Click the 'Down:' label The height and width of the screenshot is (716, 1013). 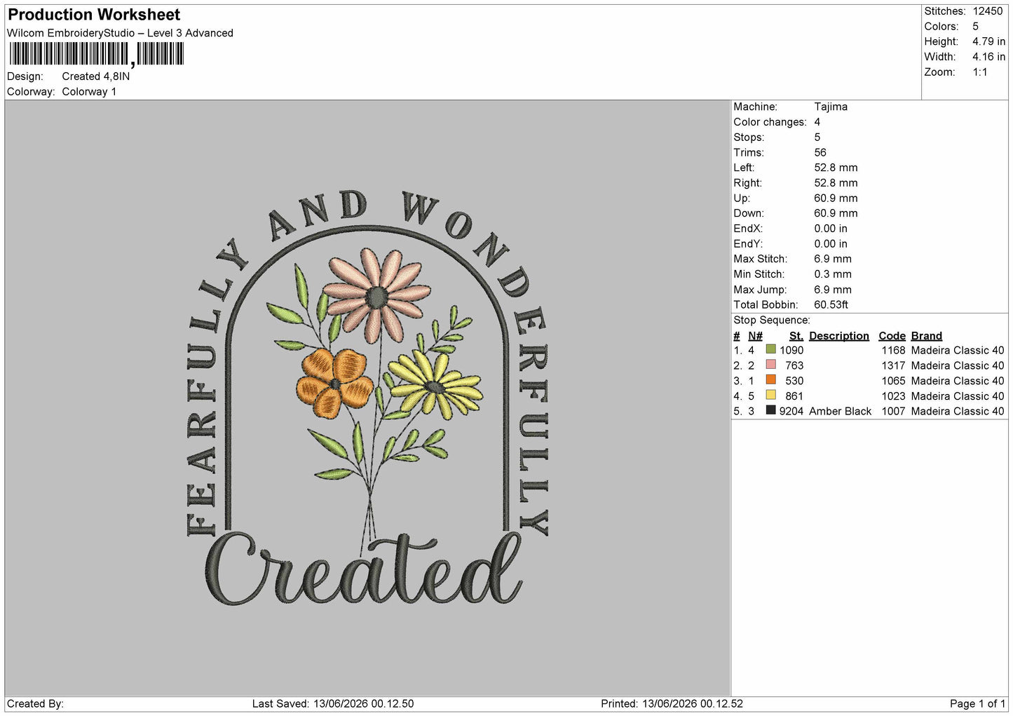749,213
